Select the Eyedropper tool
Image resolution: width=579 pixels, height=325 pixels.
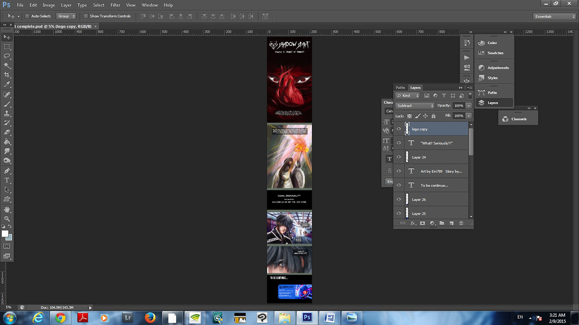(x=7, y=84)
